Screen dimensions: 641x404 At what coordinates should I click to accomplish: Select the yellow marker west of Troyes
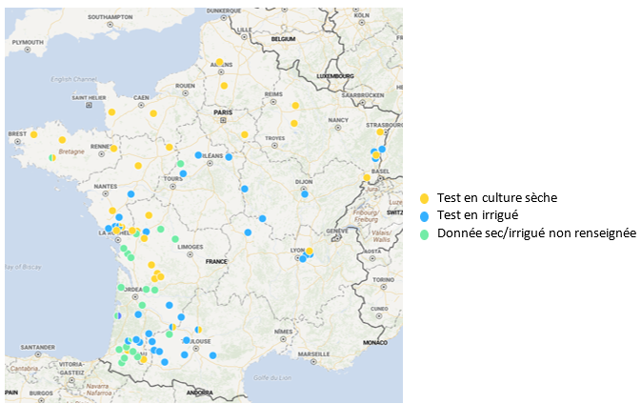pos(245,134)
